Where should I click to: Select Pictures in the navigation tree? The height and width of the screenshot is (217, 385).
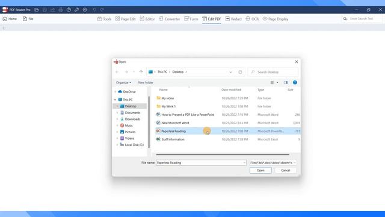click(x=130, y=132)
